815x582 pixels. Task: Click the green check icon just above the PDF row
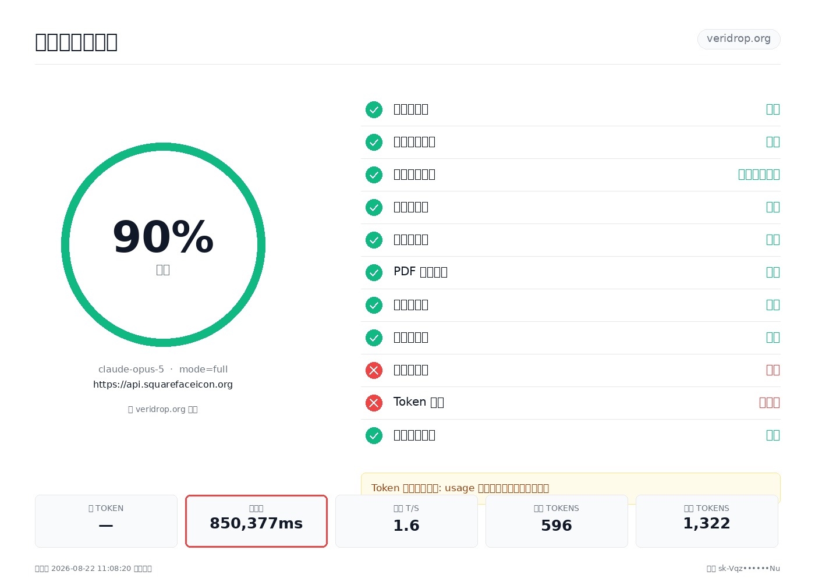(x=374, y=240)
